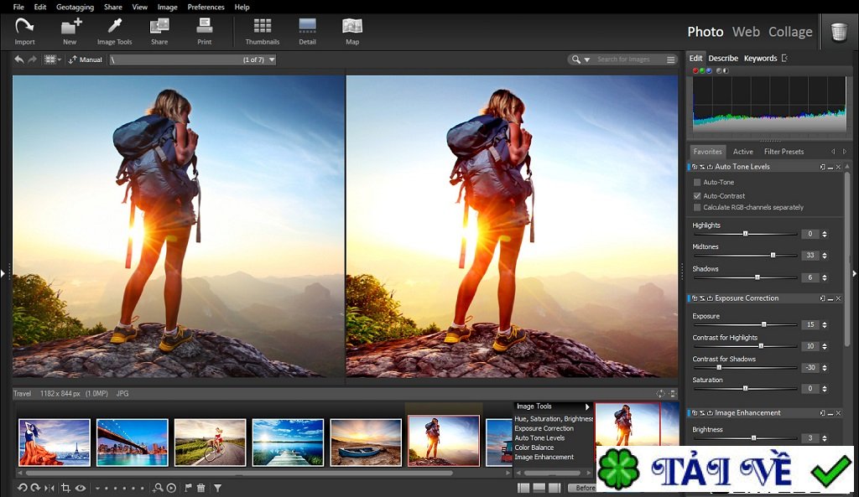Expand the Image Tools submenu arrow
The width and height of the screenshot is (859, 497).
point(587,406)
